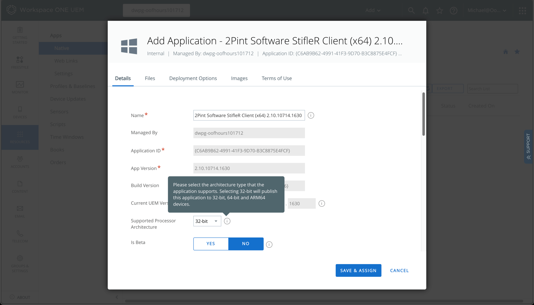Expand the Add menu in header

373,10
